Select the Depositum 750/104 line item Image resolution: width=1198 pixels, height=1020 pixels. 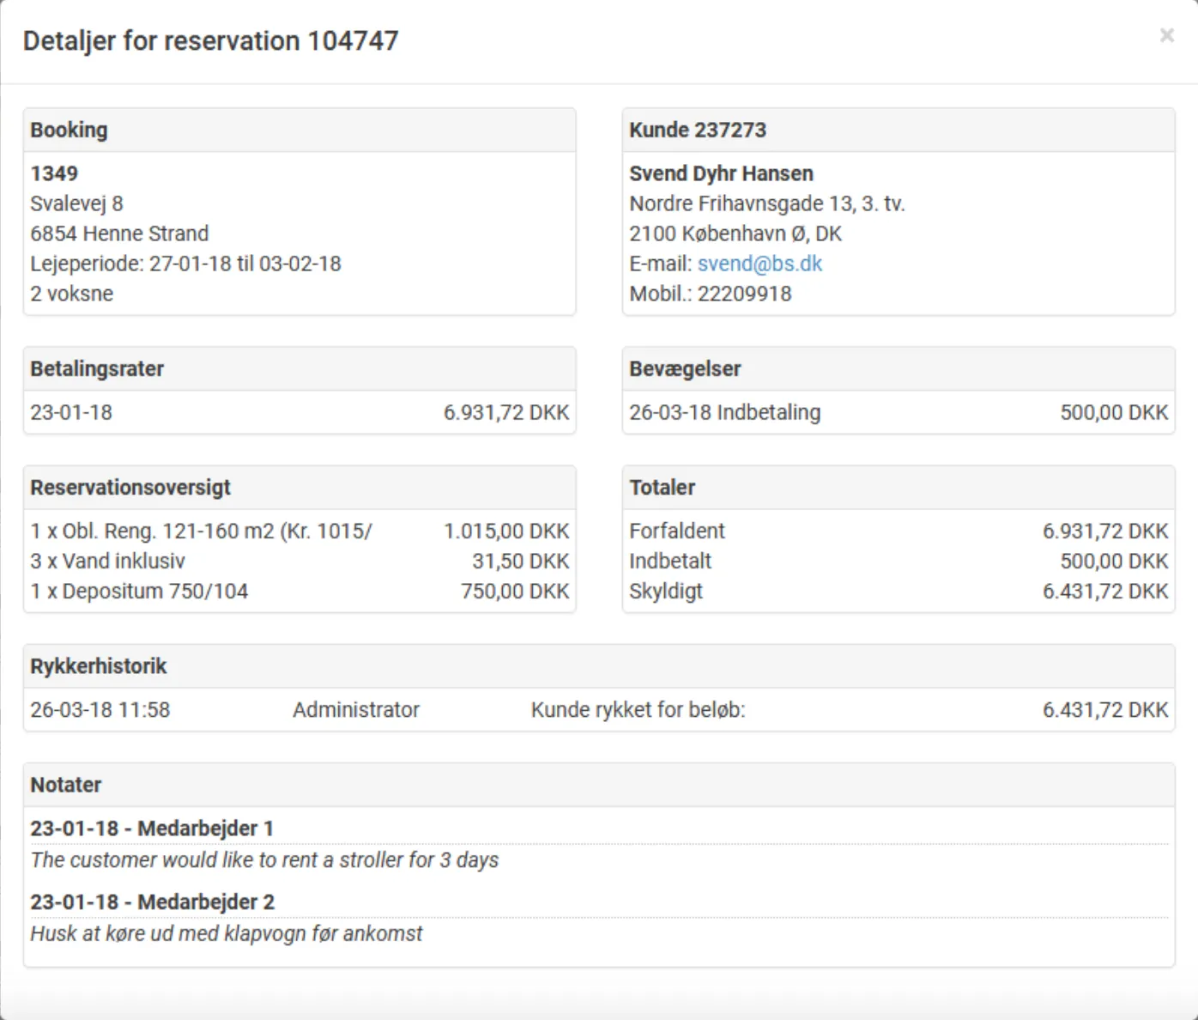click(x=140, y=591)
